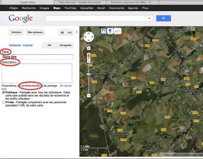This screenshot has width=203, height=159.
Task: Click the Itinéraire button
Action: click(16, 32)
